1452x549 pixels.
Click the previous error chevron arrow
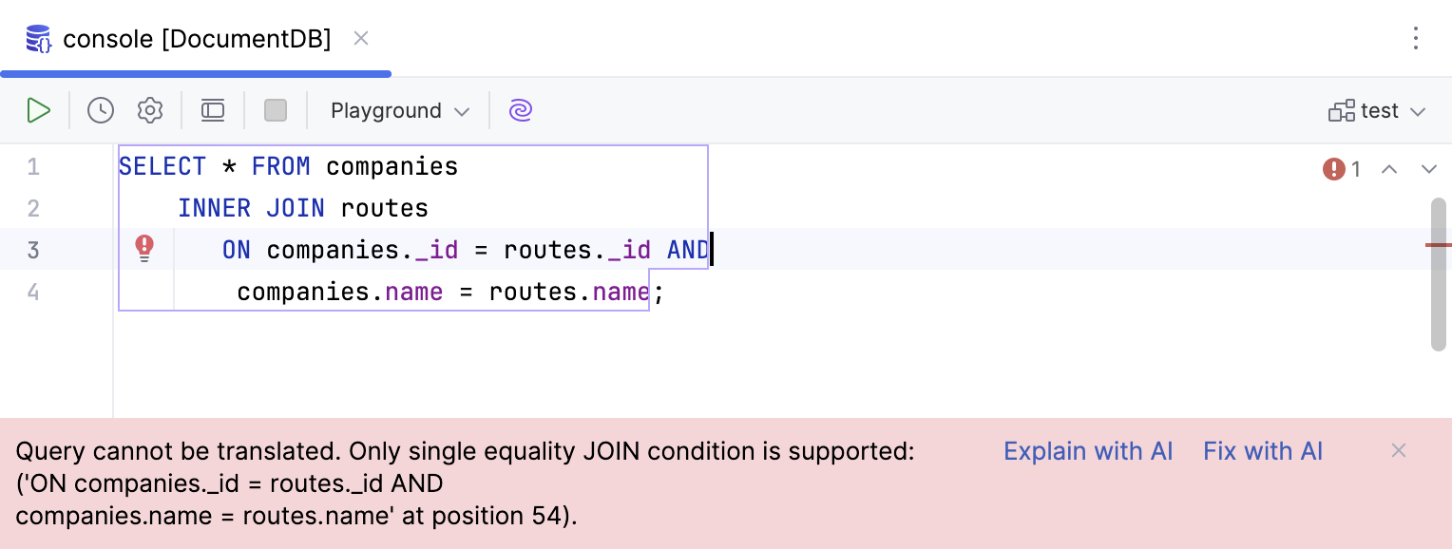tap(1389, 168)
